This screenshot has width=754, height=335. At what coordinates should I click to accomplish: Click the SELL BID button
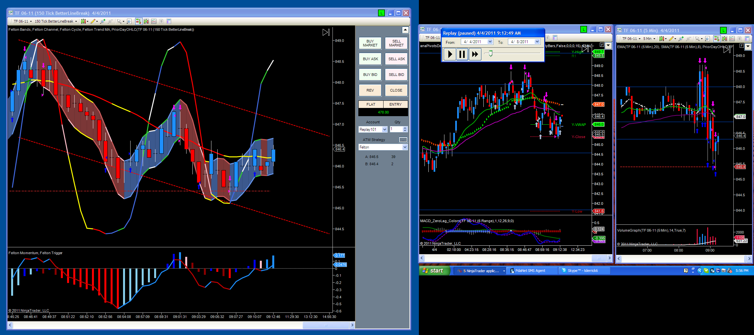click(x=396, y=75)
